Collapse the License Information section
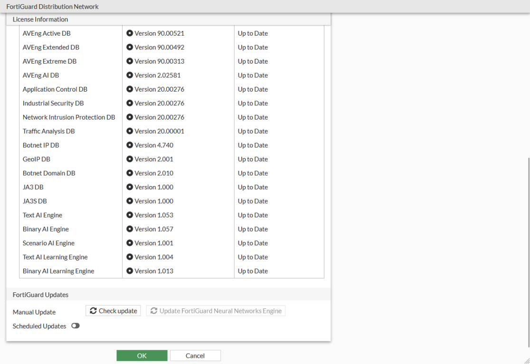 tap(40, 19)
